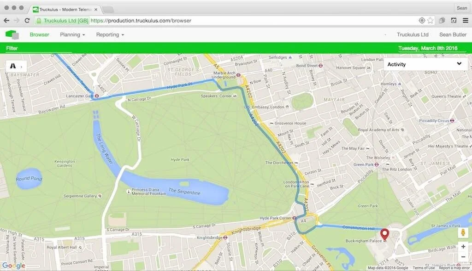Click the location target icon in address bar

422,20
